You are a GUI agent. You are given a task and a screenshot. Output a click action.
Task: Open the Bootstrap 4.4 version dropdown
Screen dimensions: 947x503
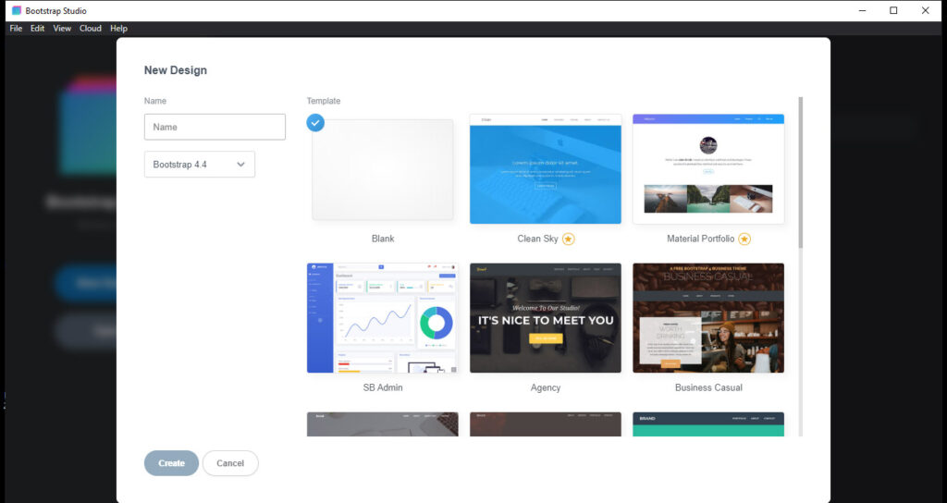(200, 165)
